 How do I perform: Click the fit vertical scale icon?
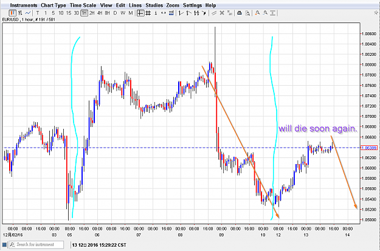coord(273,13)
